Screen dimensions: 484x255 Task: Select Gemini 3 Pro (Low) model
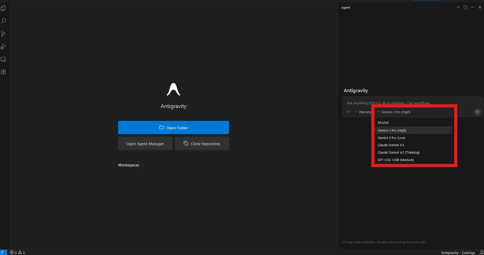pos(391,138)
